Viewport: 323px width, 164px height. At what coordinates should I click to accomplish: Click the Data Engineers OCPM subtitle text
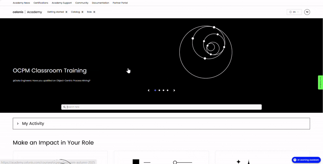[x=52, y=81]
